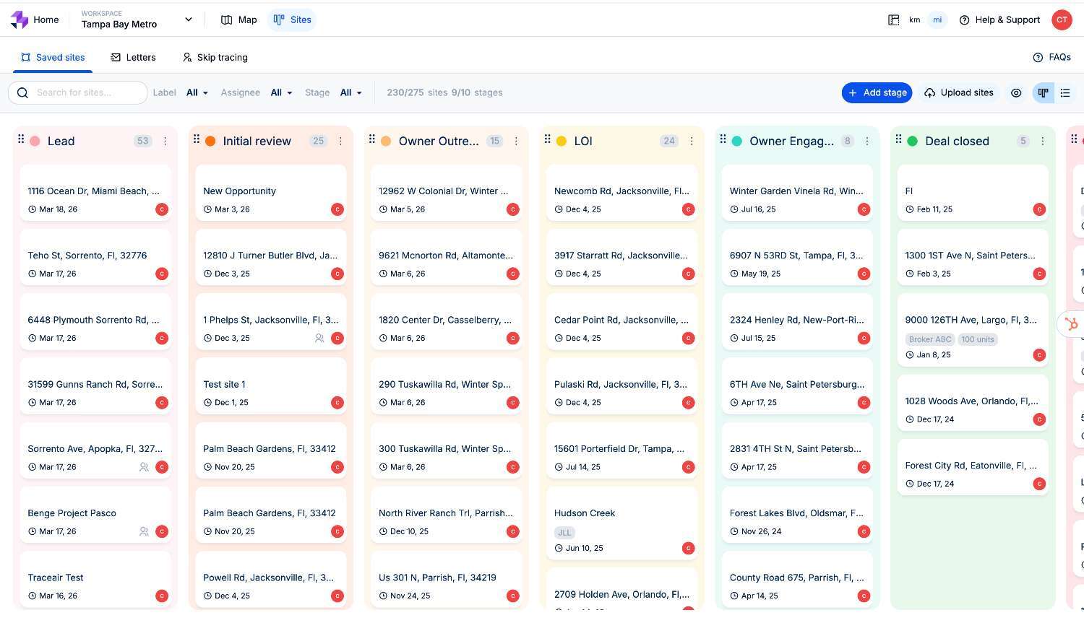Open the Label filter dropdown
1084x623 pixels.
click(197, 93)
